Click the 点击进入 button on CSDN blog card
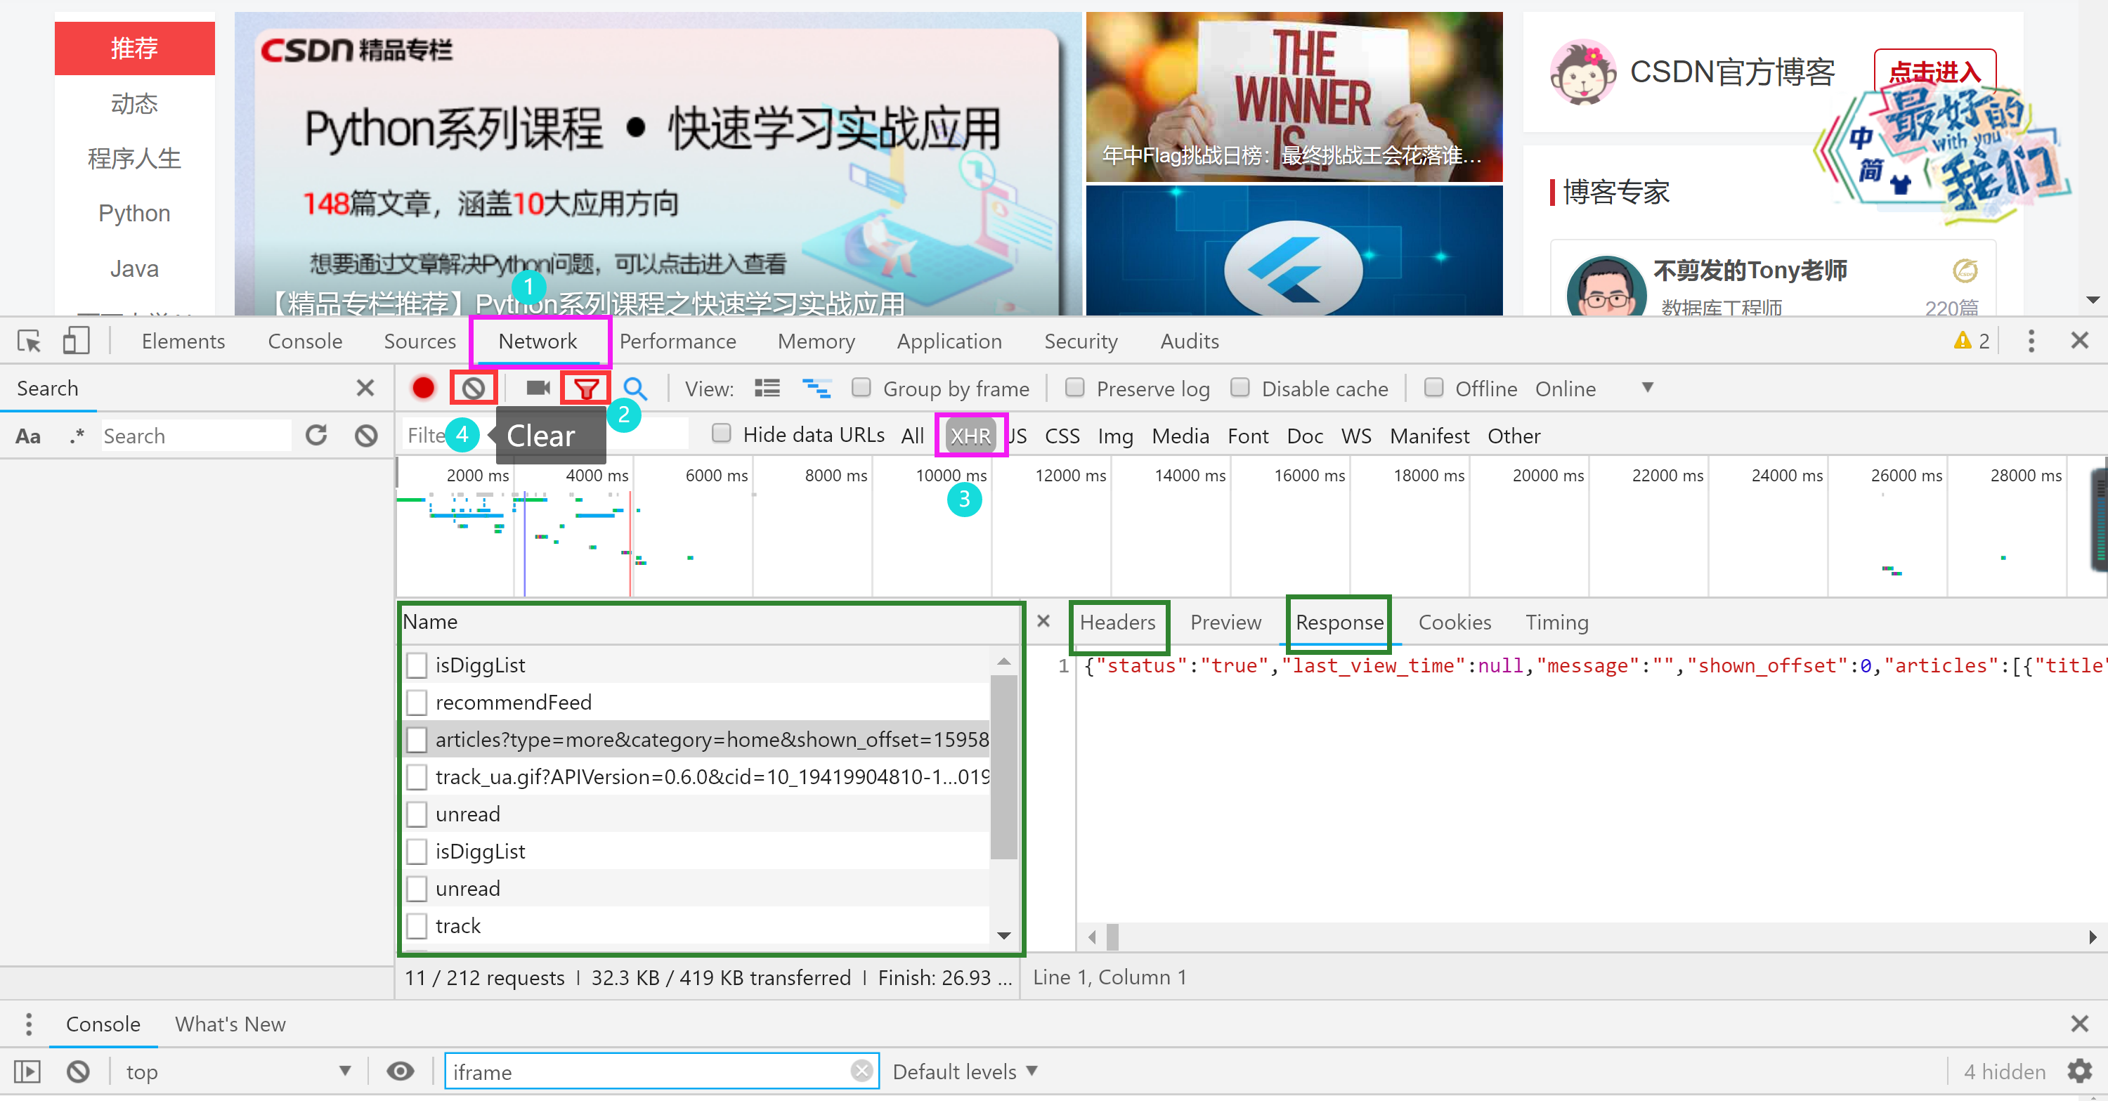 (x=1935, y=71)
